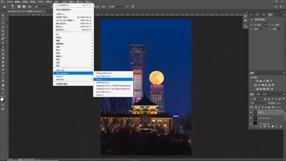Open the layer blend mode dropdown
286x161 pixels.
[258, 103]
